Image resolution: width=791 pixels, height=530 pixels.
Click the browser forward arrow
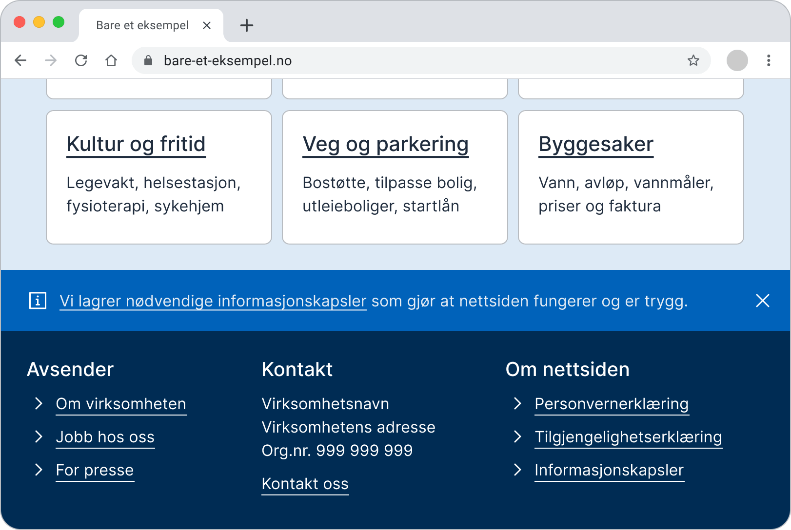[x=51, y=60]
